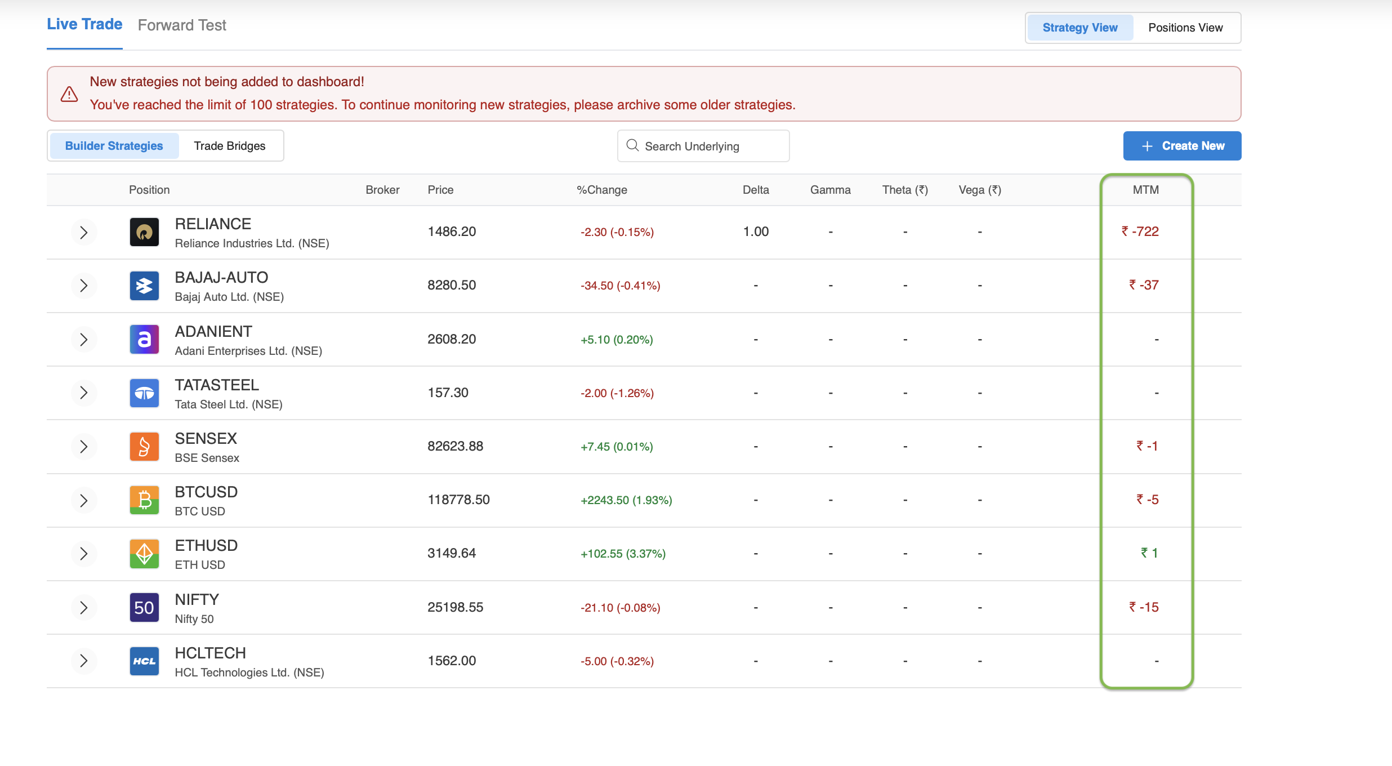This screenshot has width=1392, height=766.
Task: Click the TATASTEEL symbol name
Action: pos(217,385)
